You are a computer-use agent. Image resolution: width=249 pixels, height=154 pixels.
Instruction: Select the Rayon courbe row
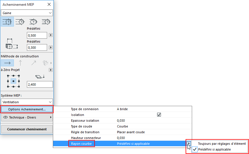(x=122, y=144)
